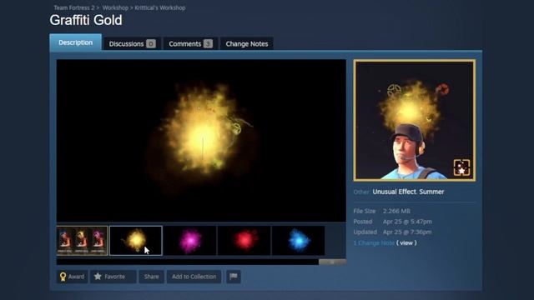Click the Discussions count badge

pos(151,43)
